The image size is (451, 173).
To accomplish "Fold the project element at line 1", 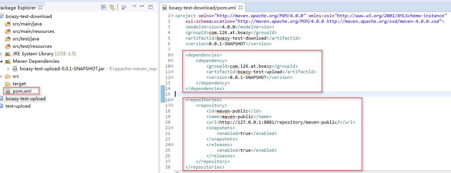I will (172, 16).
